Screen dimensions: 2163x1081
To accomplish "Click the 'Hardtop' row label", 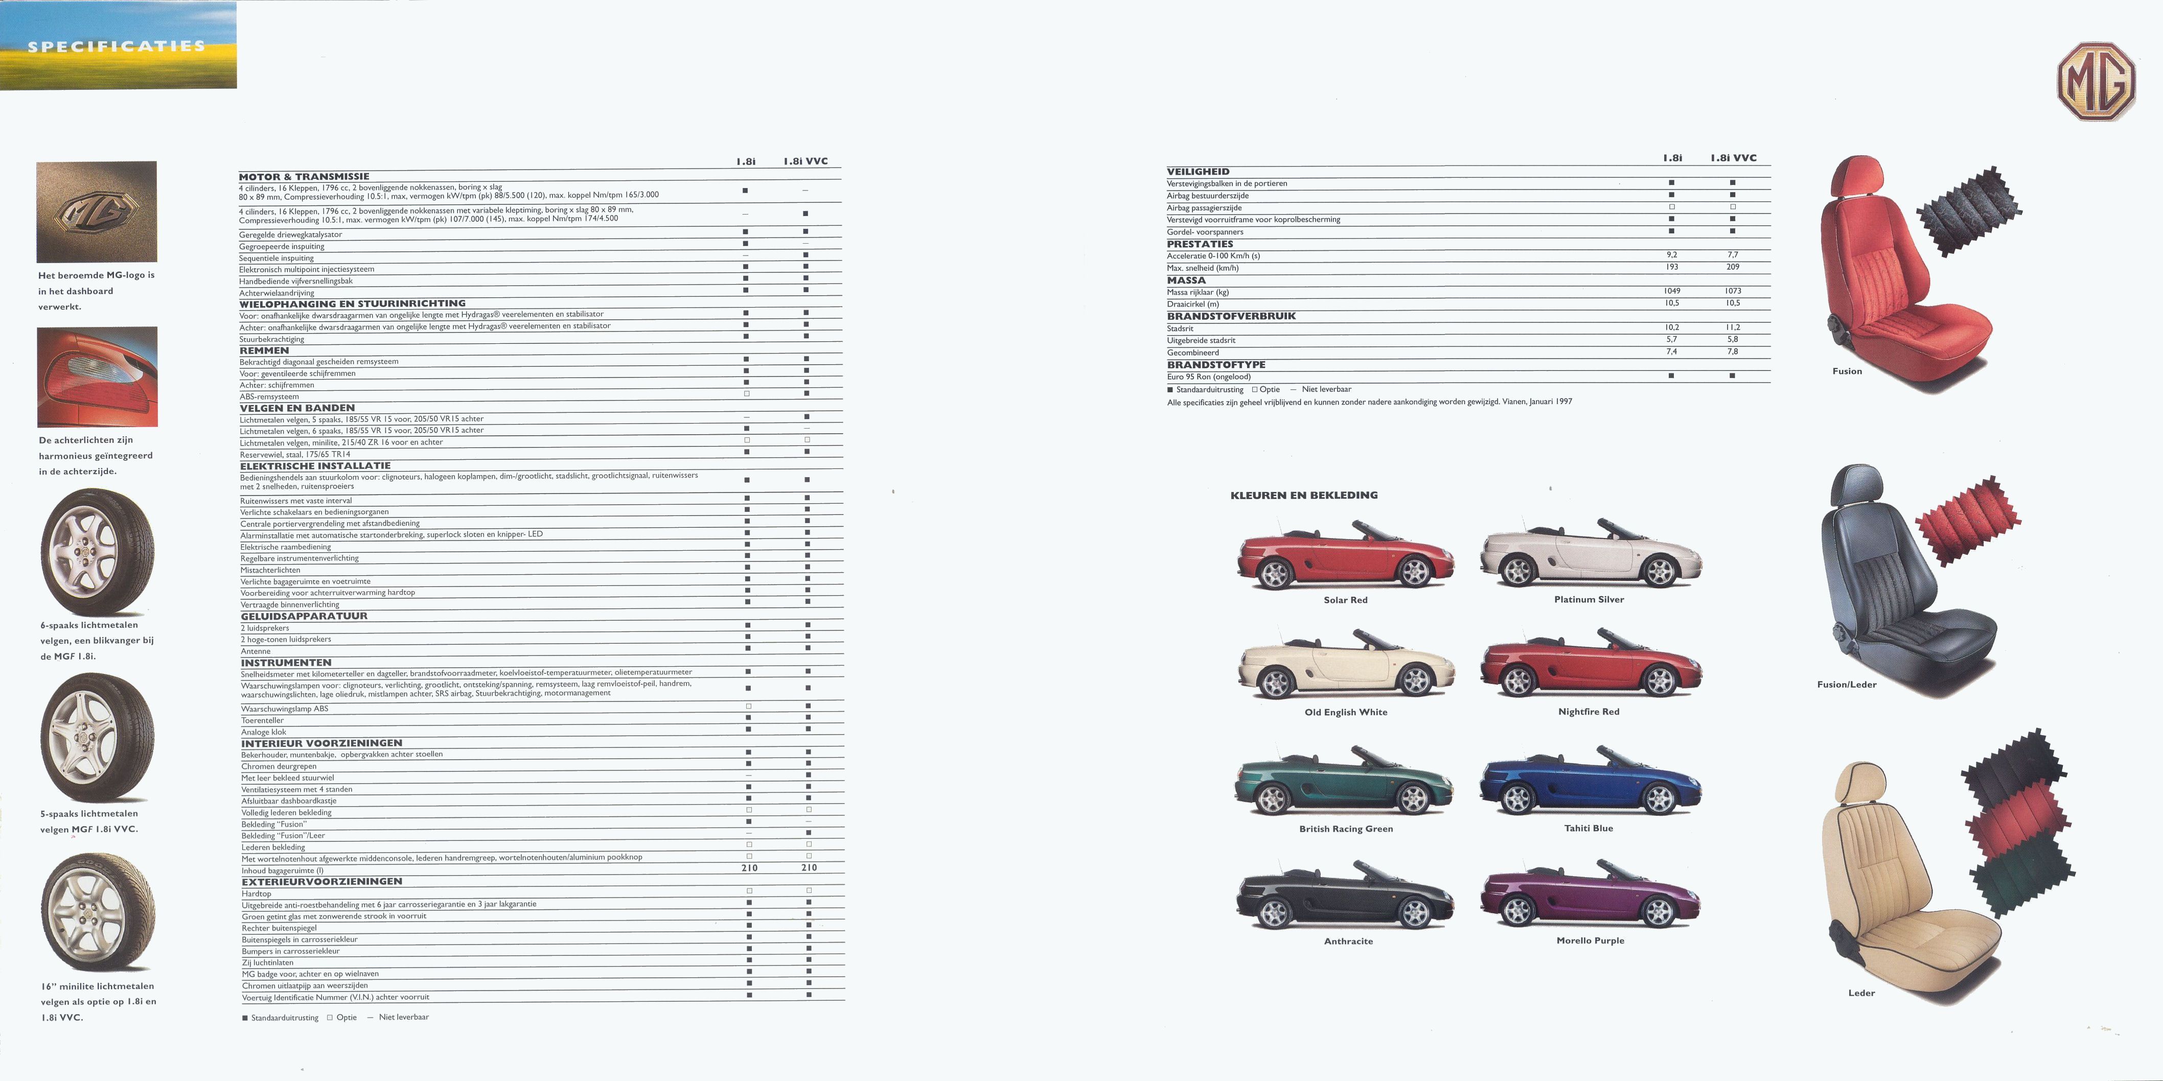I will pos(256,894).
